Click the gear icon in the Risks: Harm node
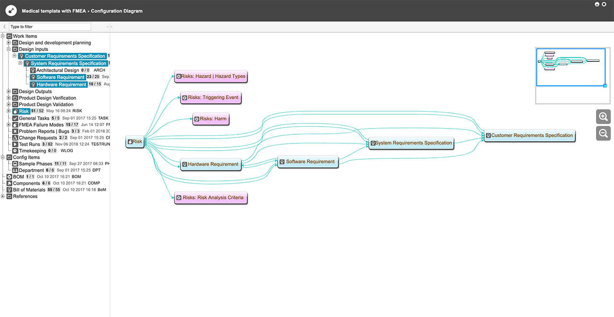This screenshot has height=317, width=614. point(197,119)
